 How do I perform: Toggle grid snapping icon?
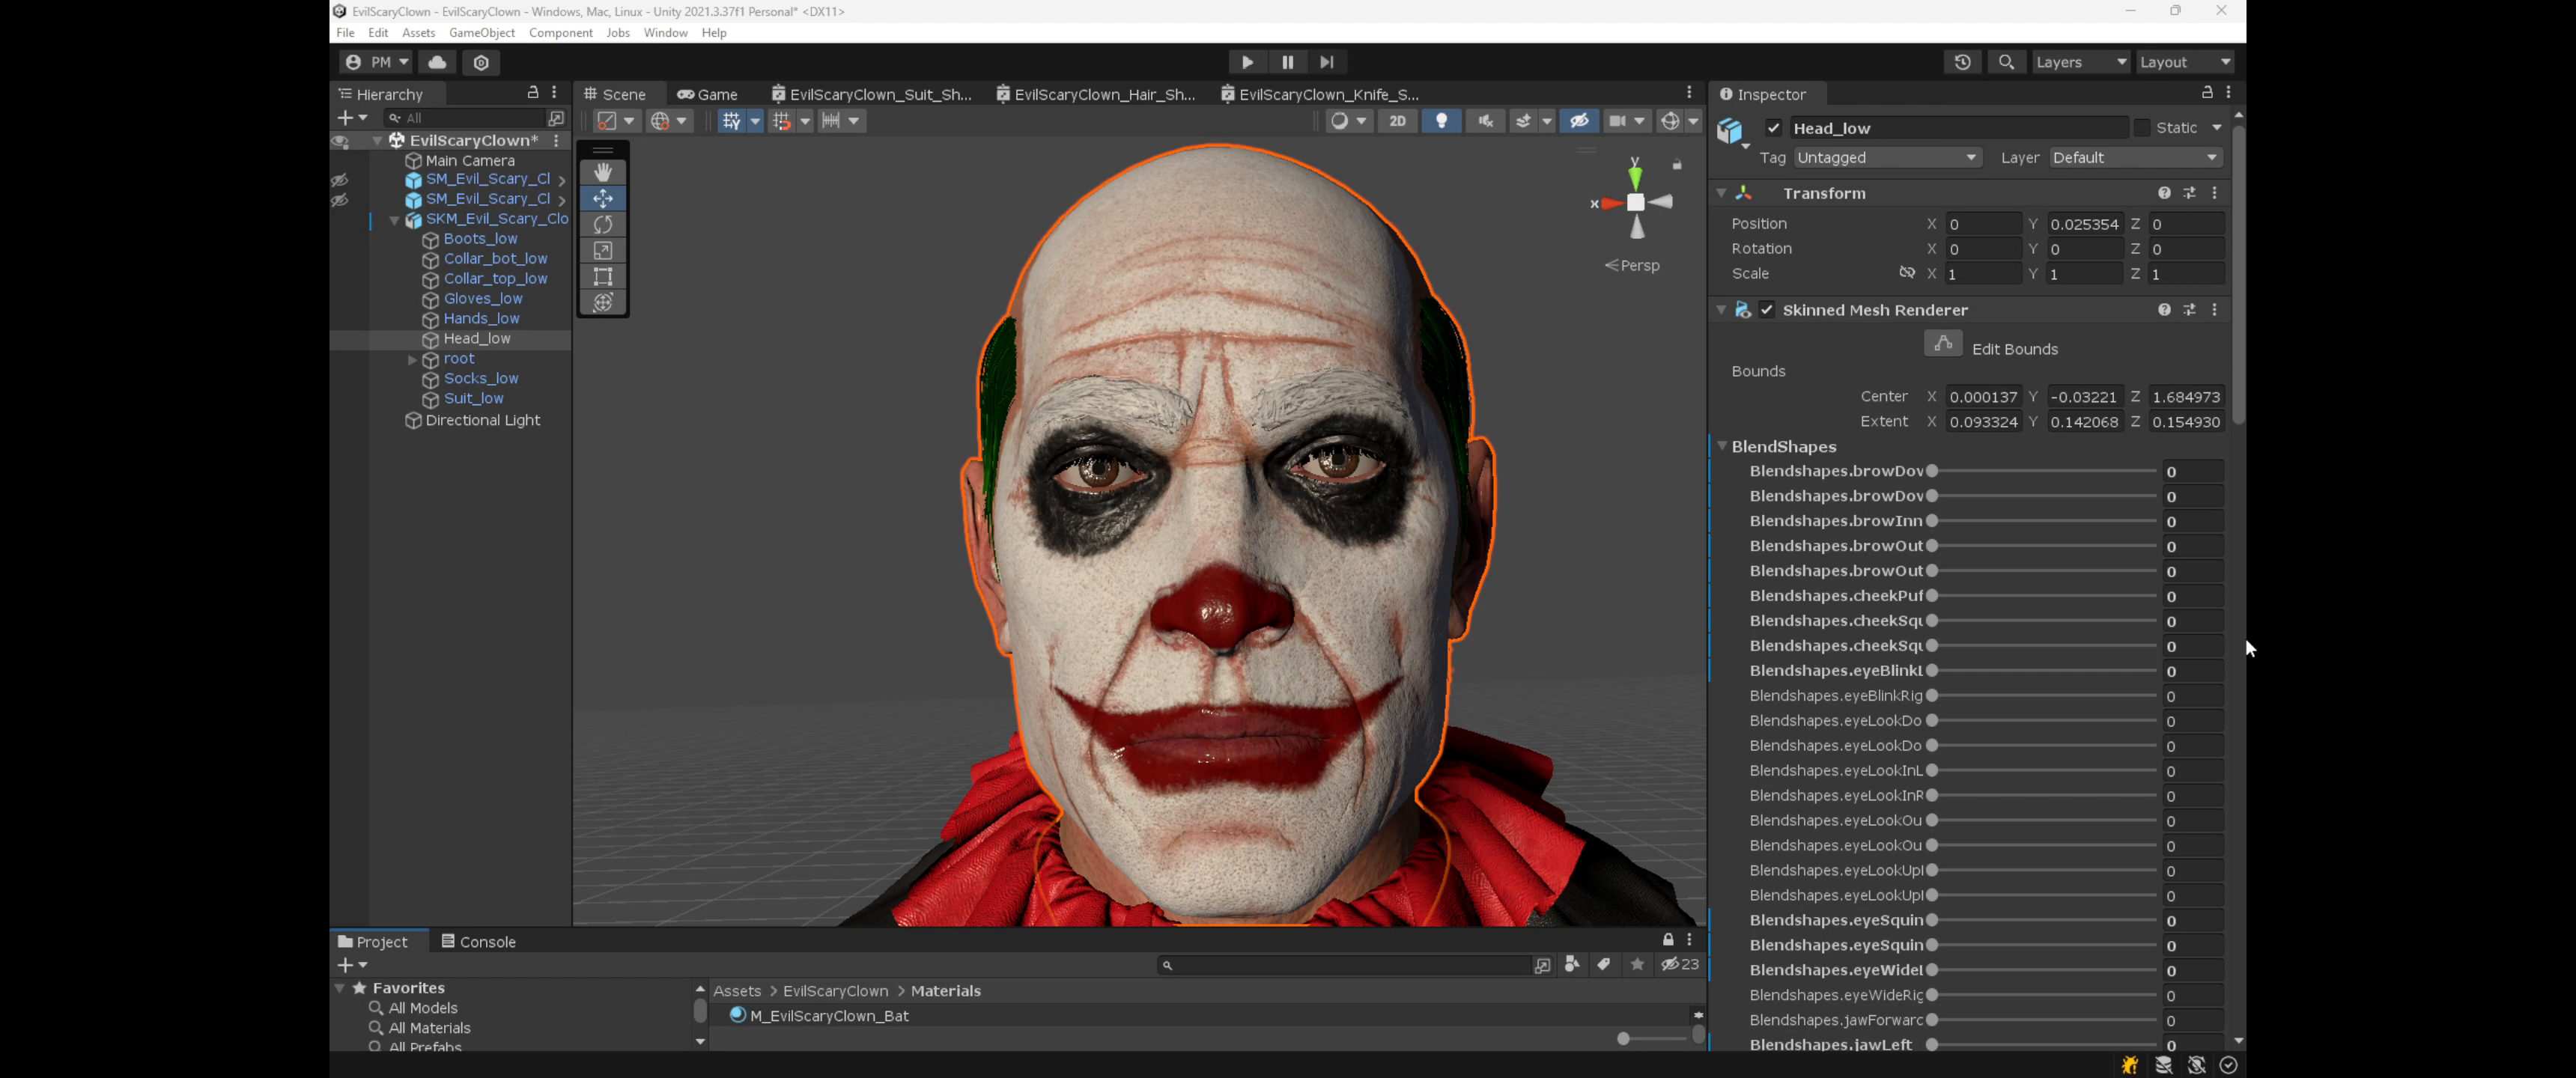(782, 121)
